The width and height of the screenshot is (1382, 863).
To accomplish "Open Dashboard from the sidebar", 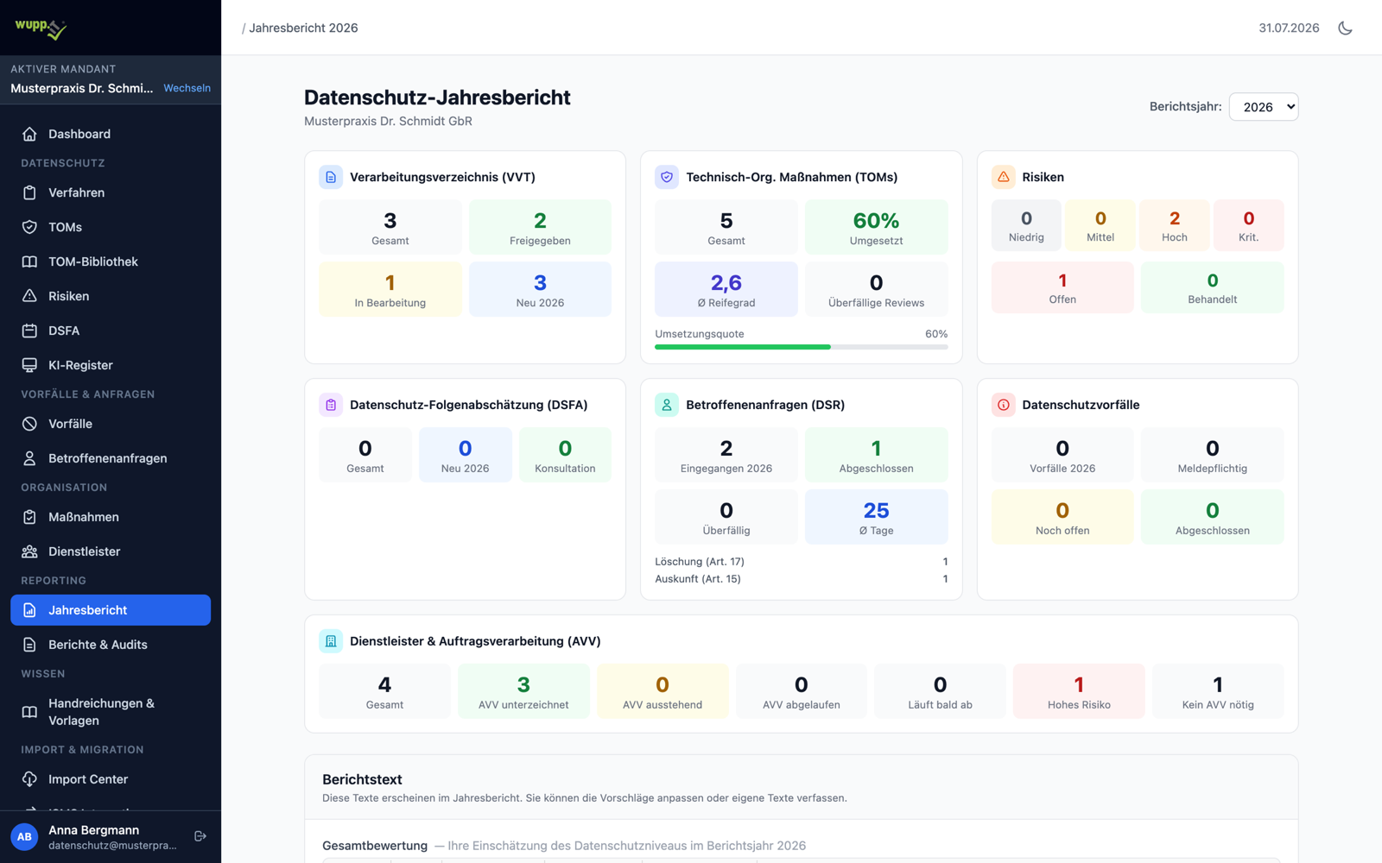I will coord(111,134).
